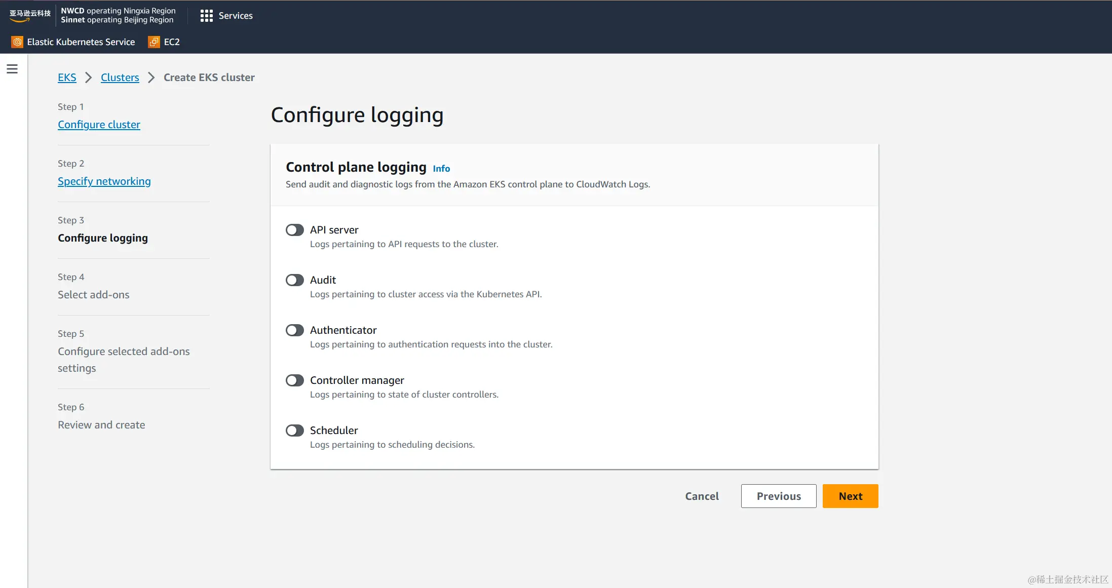Image resolution: width=1112 pixels, height=588 pixels.
Task: Click the Cancel button
Action: 702,496
